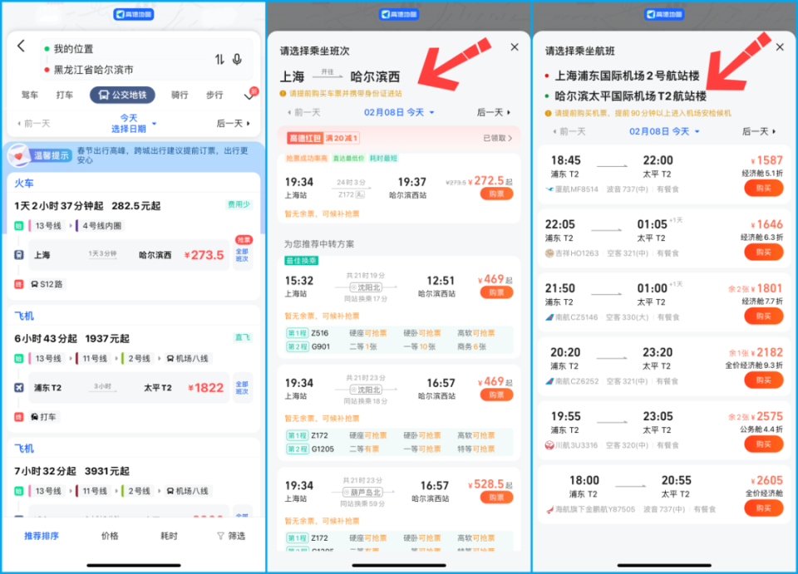Open the 筛选 filter
The width and height of the screenshot is (798, 574).
(231, 536)
